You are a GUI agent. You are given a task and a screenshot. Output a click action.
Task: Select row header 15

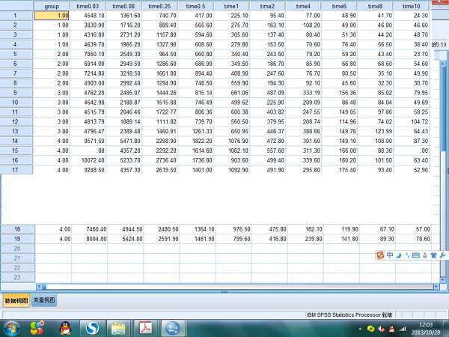15,151
